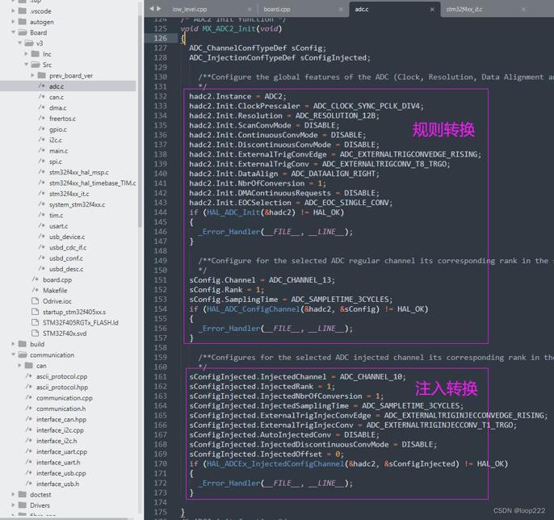
Task: Click the .vscode folder icon
Action: (x=23, y=11)
